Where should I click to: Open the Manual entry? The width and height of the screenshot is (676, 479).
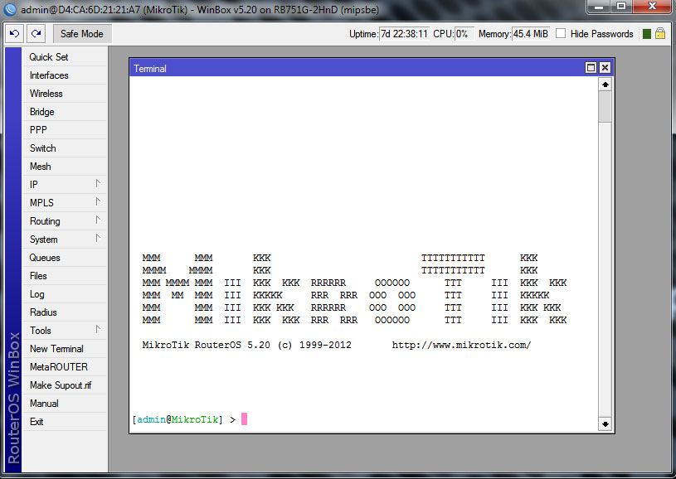point(64,404)
